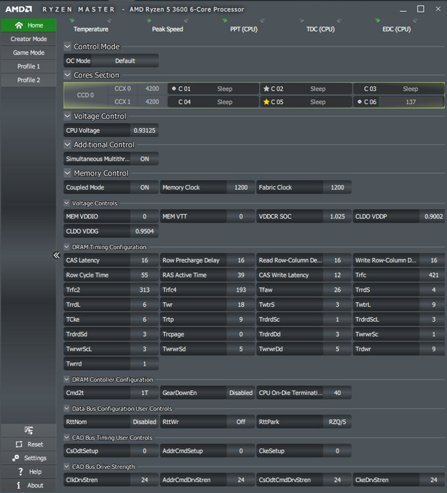Click the dot marker on core C 06
Viewport: 447px width, 493px height.
359,101
